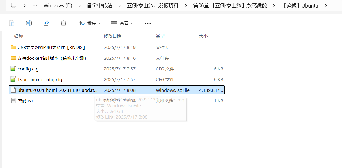Open the See more (...) toolbar menu
This screenshot has height=168, width=342.
pos(148,23)
